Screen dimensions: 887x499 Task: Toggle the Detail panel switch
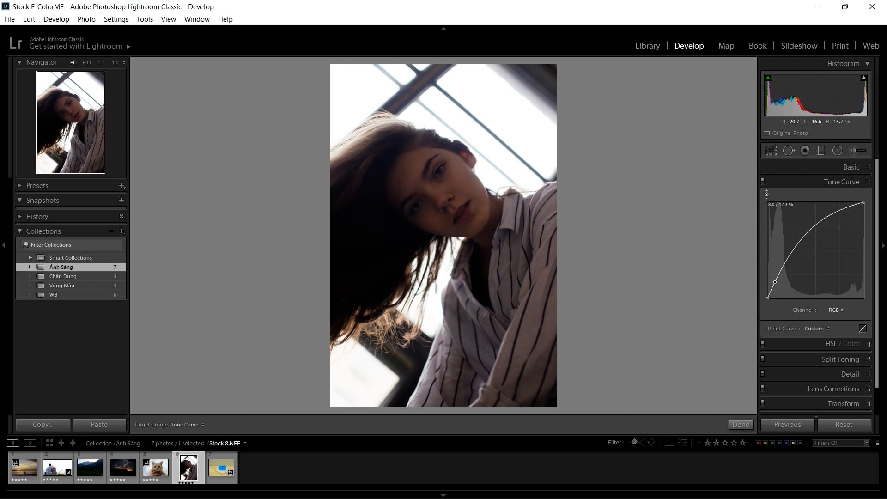pyautogui.click(x=763, y=373)
